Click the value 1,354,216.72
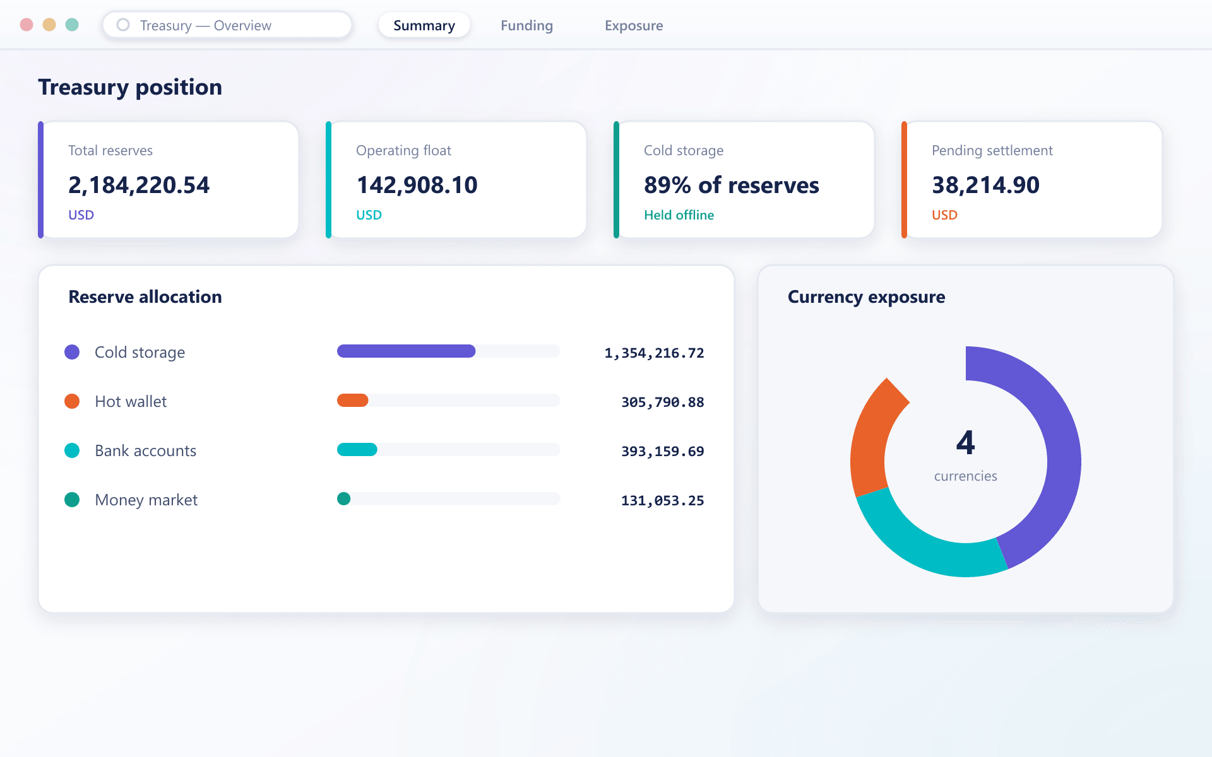Viewport: 1212px width, 757px height. pos(654,353)
